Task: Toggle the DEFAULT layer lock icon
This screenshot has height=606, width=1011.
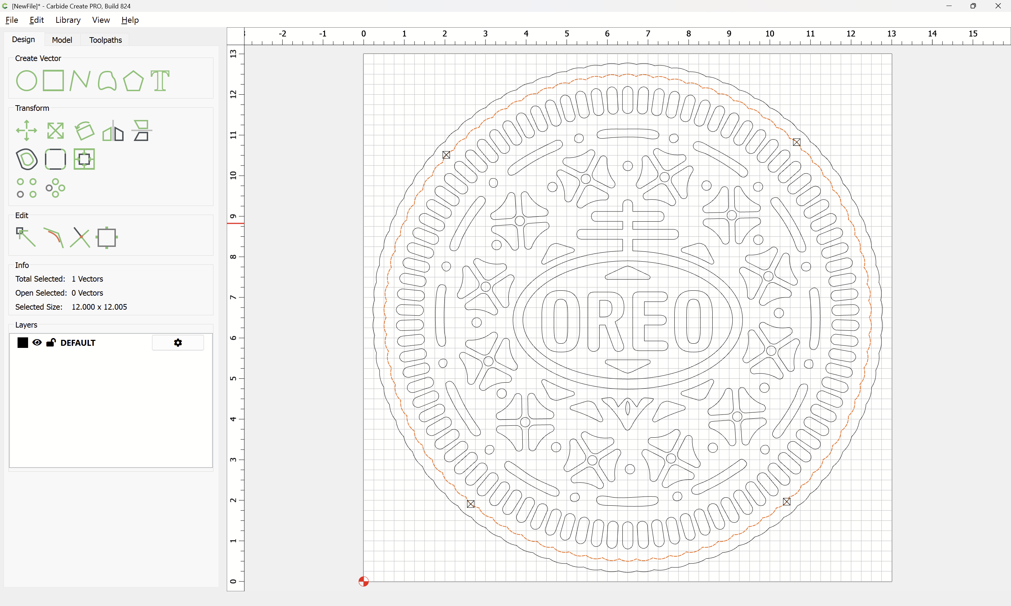Action: 51,343
